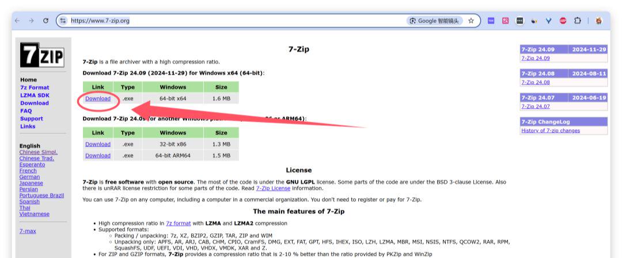Open the 7z format link in features
This screenshot has width=622, height=258.
179,223
